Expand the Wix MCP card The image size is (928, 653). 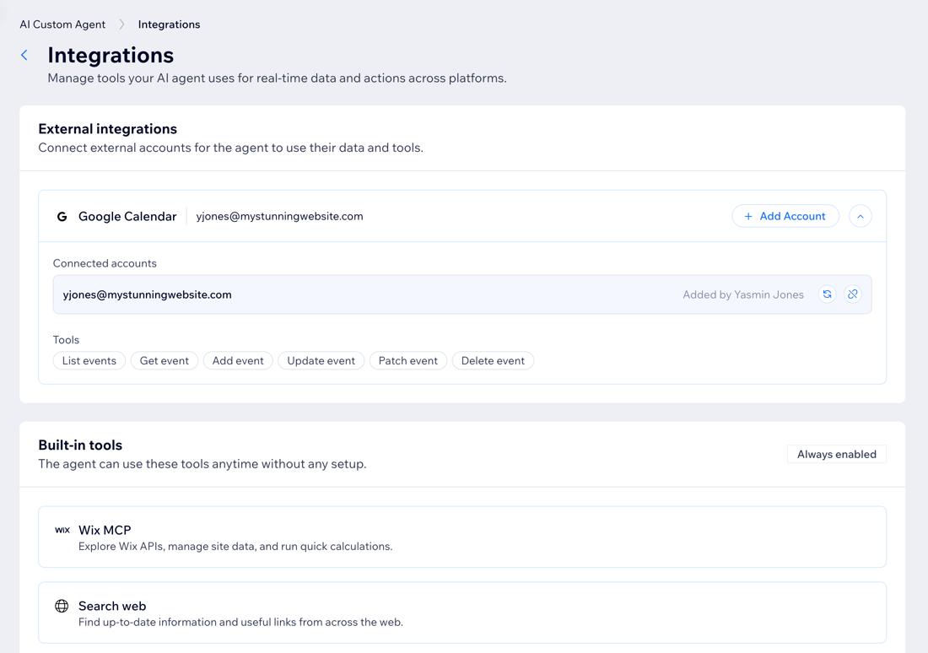point(461,536)
